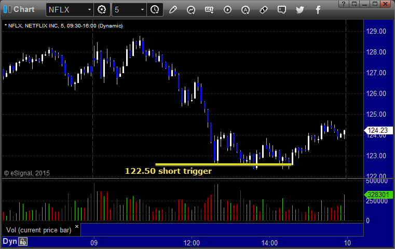Share chart via Twitter icon
Viewport: 395px width, 249px height.
(x=300, y=10)
